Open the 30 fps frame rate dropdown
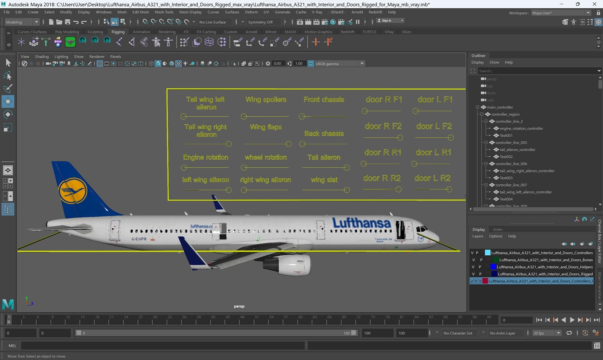The width and height of the screenshot is (603, 360). 546,333
